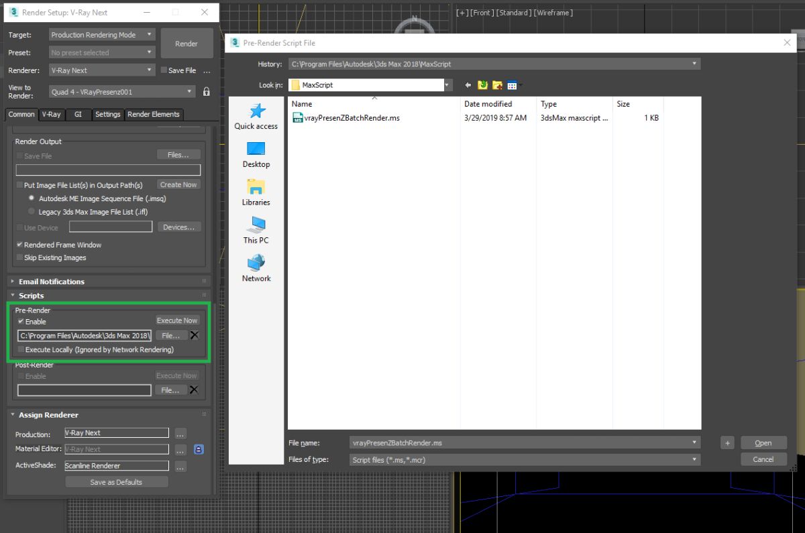Screen dimensions: 805x533
Task: Choose ActiveShade renderer via its ellipsis button
Action: [x=180, y=466]
